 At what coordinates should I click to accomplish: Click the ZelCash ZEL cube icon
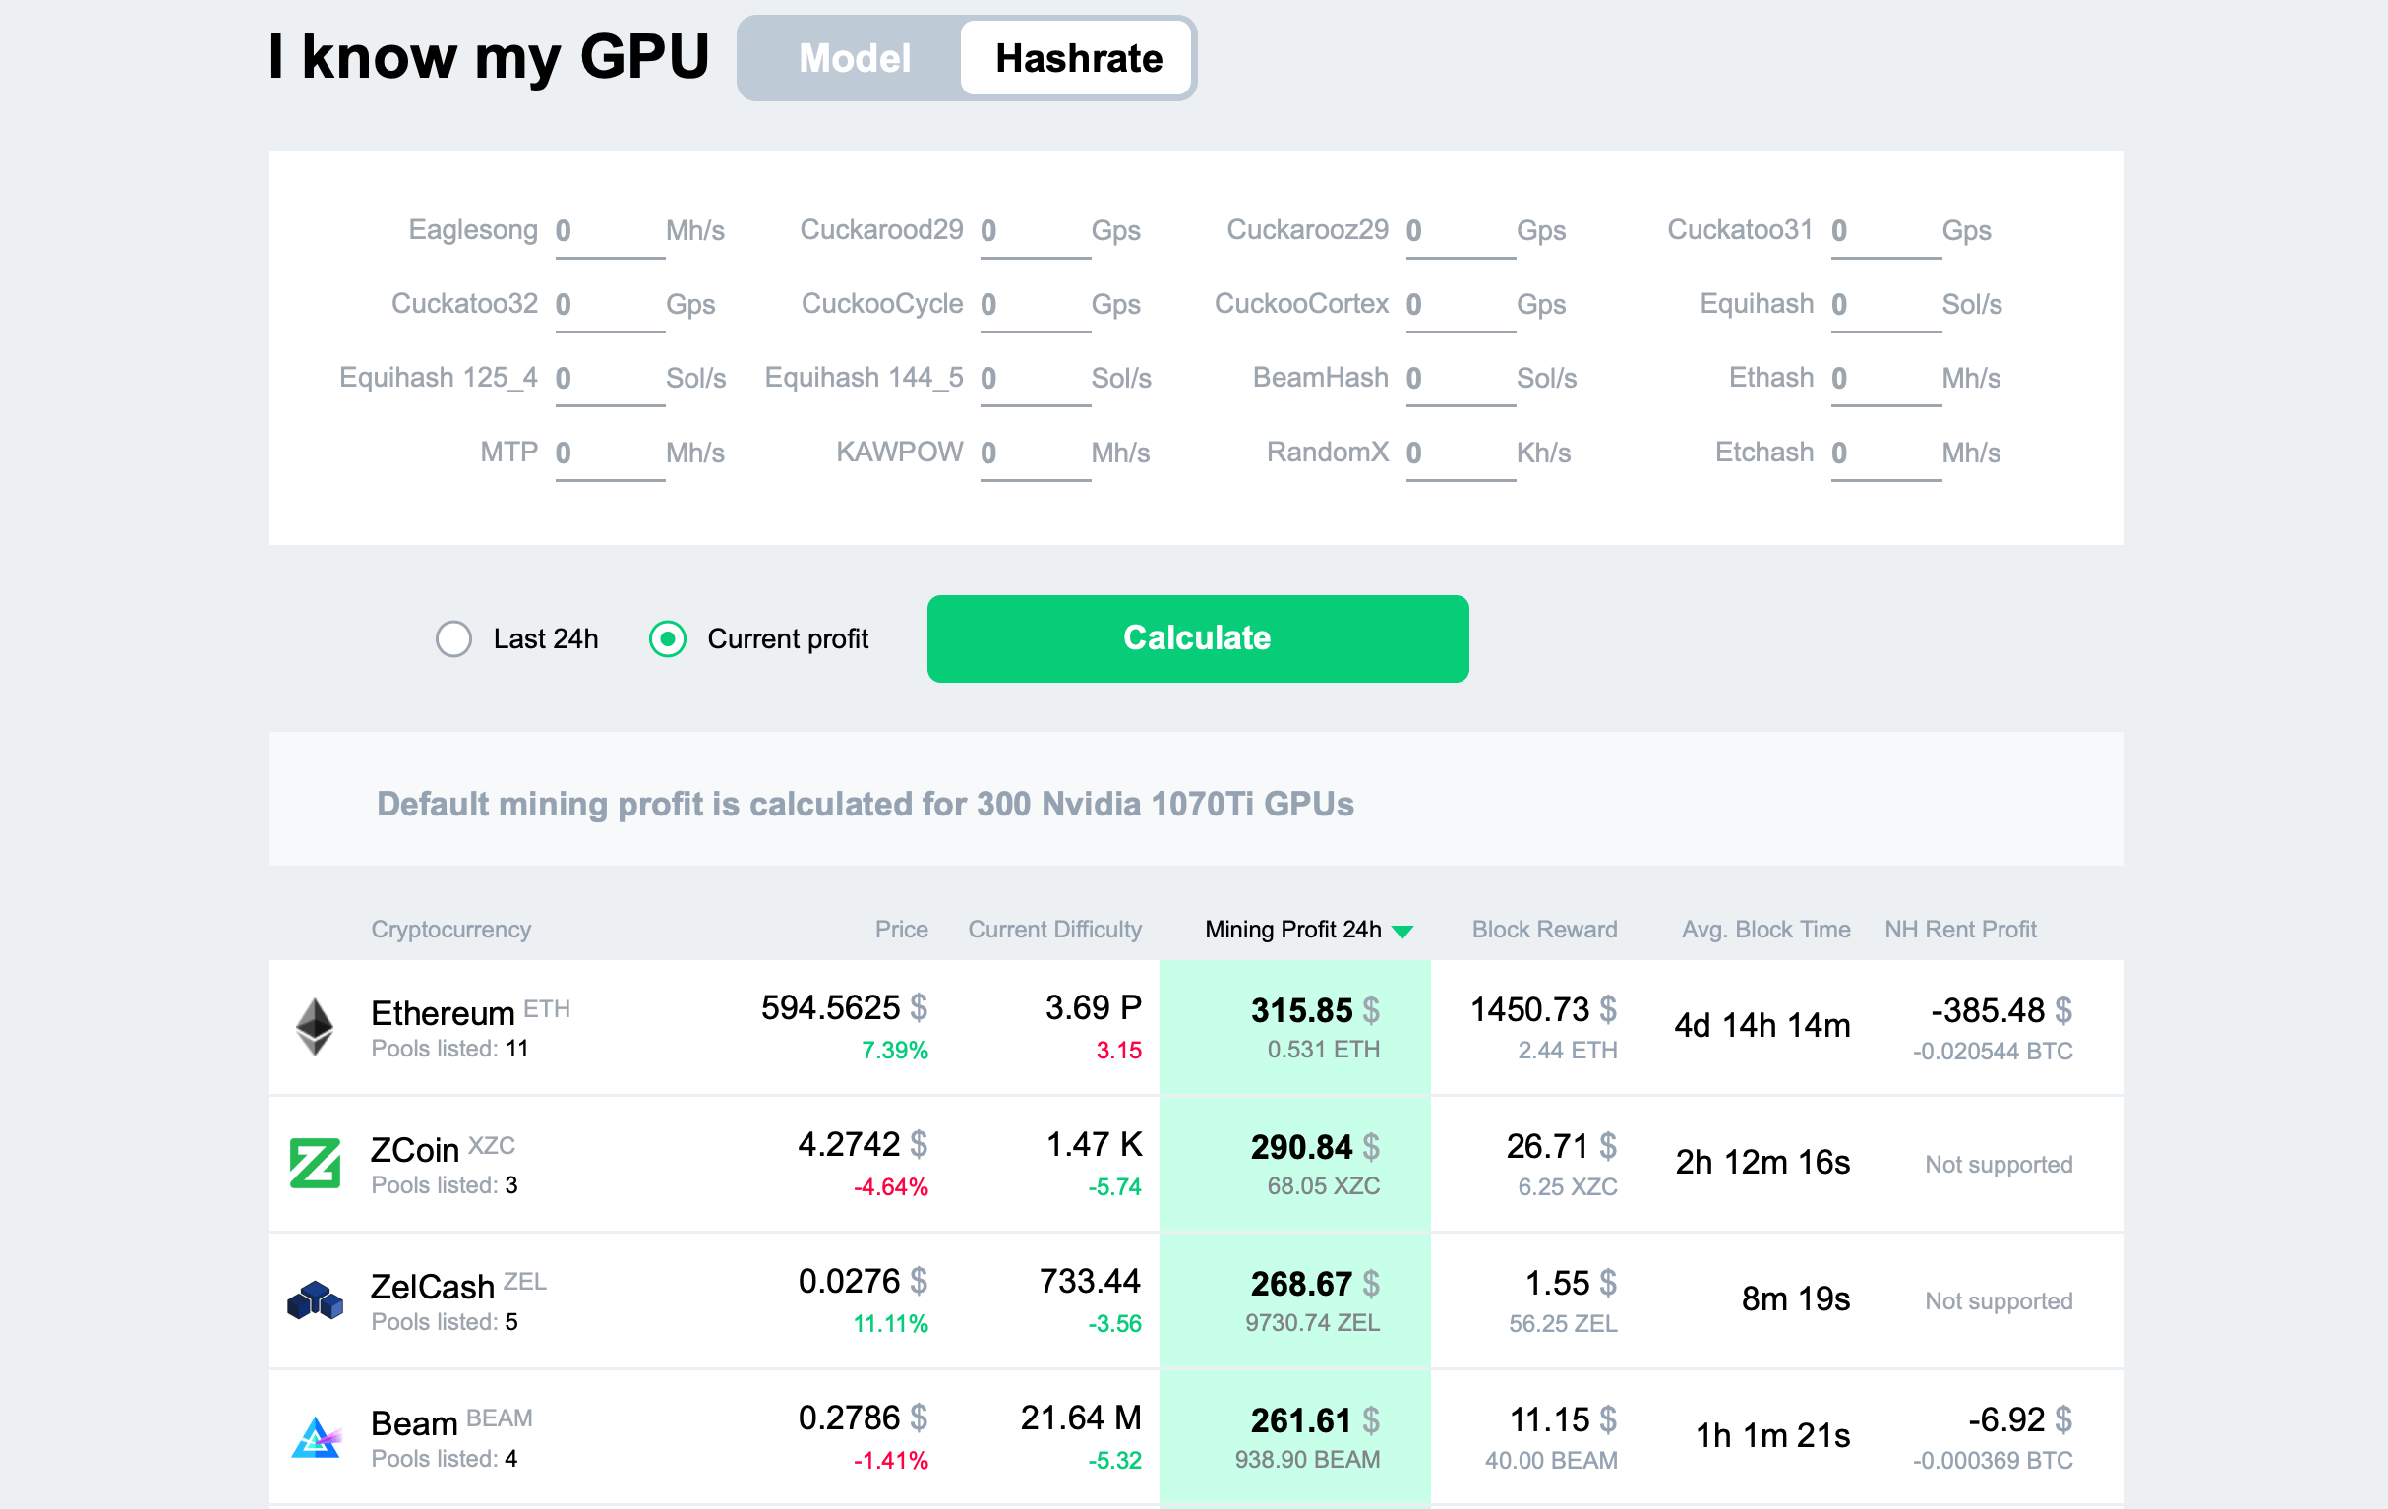(x=313, y=1305)
